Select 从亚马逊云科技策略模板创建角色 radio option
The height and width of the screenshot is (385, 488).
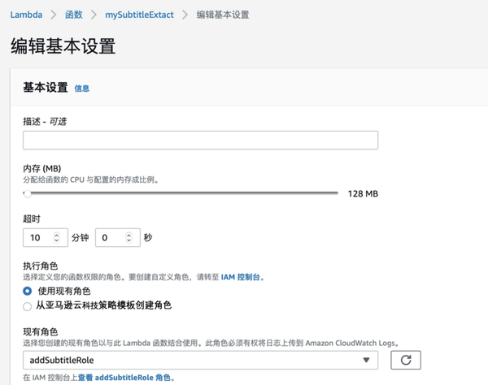(28, 306)
